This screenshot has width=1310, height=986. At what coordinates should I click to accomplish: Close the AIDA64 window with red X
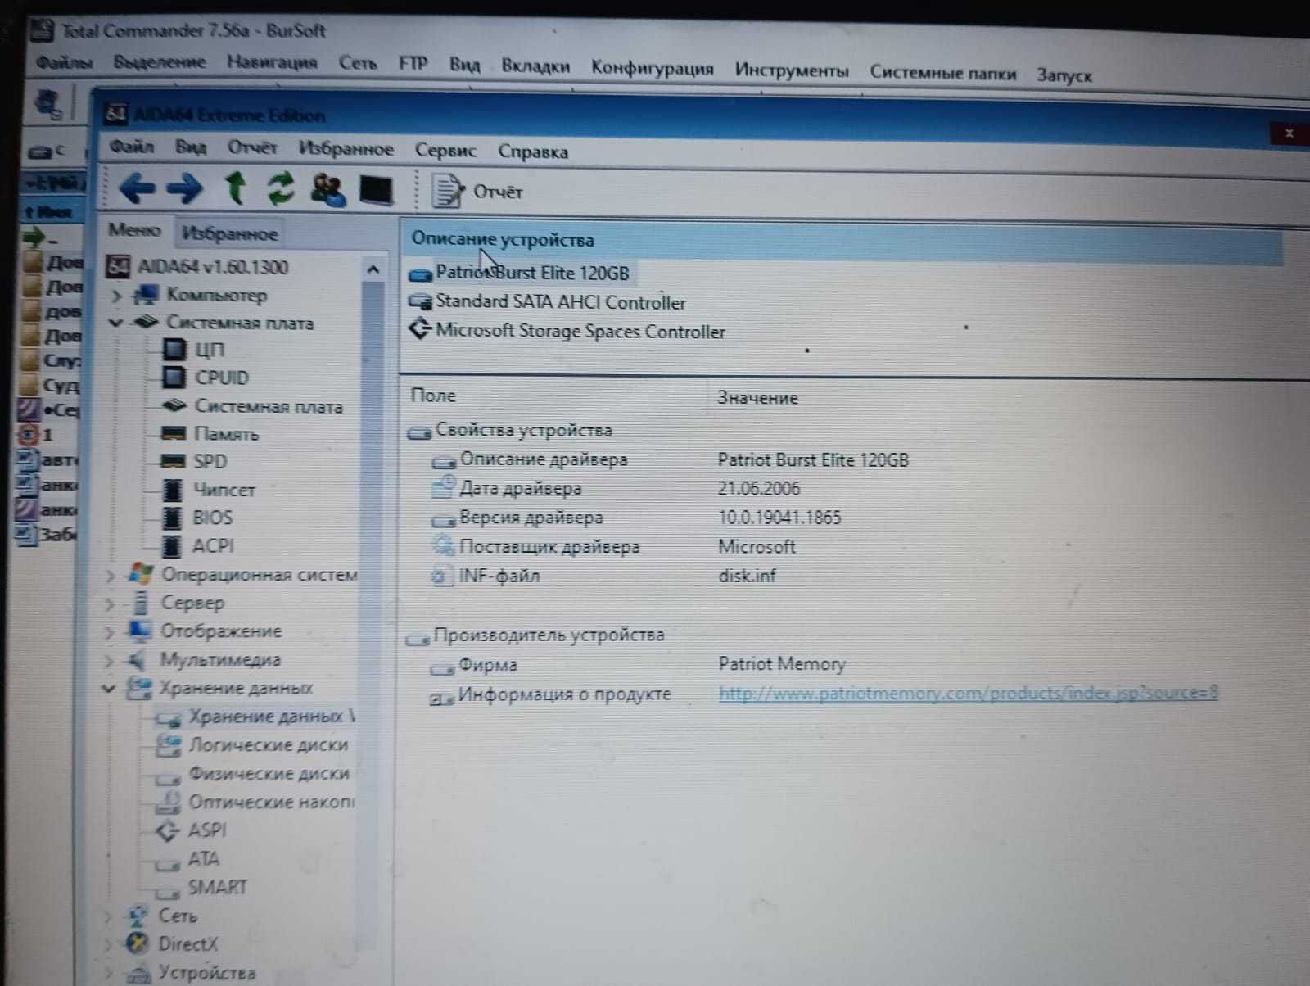tap(1289, 133)
